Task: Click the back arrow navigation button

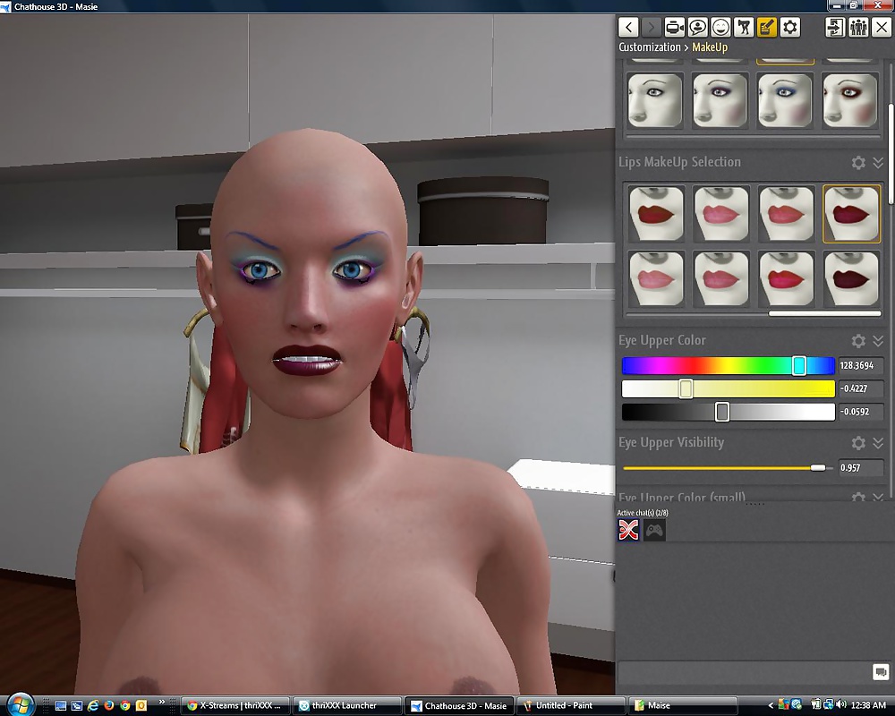Action: (x=628, y=27)
